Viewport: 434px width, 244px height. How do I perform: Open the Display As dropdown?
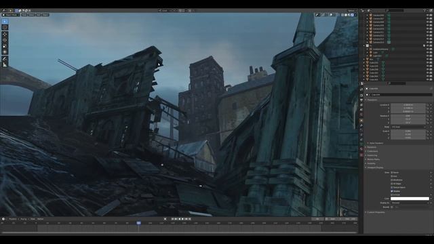click(410, 203)
